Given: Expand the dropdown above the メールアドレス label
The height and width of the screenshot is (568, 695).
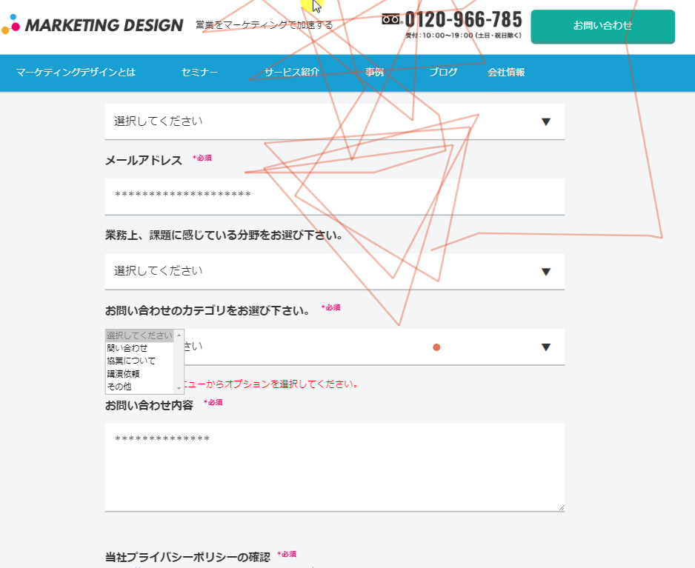Looking at the screenshot, I should click(334, 121).
